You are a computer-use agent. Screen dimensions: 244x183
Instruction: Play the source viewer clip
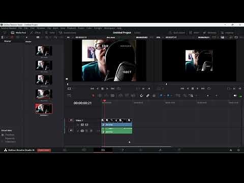pyautogui.click(x=107, y=88)
